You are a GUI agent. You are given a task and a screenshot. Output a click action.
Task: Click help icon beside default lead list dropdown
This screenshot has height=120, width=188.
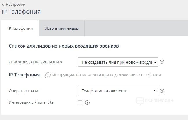pyautogui.click(x=162, y=62)
